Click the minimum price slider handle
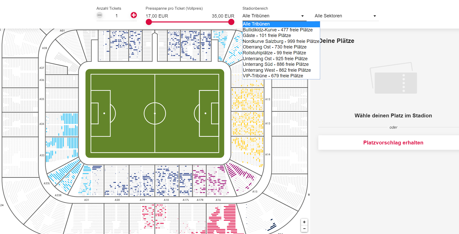Viewport: 459px width, 234px height. 149,22
